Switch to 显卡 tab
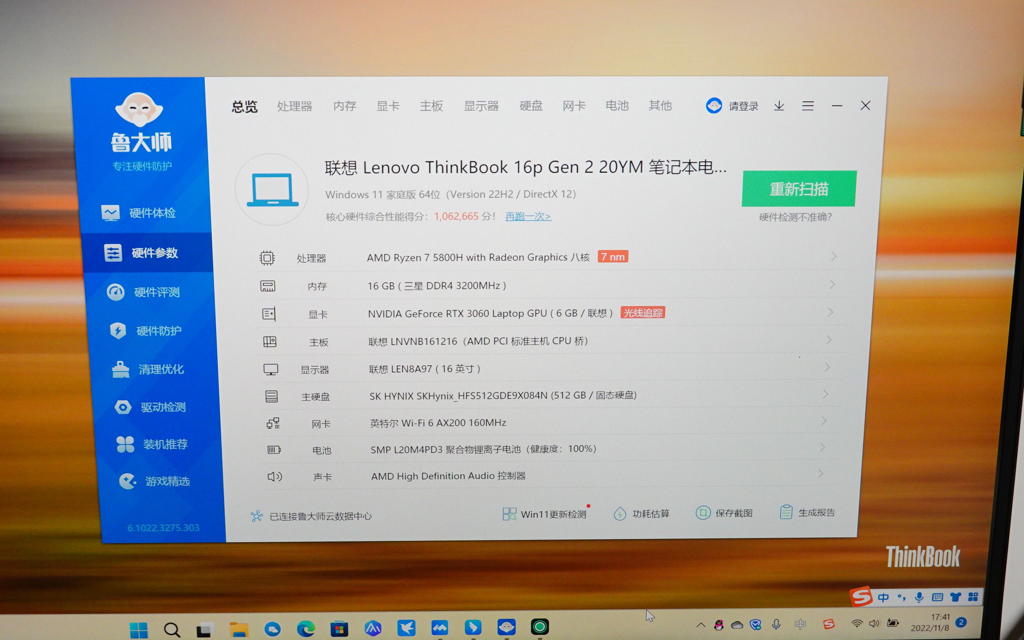1024x640 pixels. pyautogui.click(x=388, y=106)
